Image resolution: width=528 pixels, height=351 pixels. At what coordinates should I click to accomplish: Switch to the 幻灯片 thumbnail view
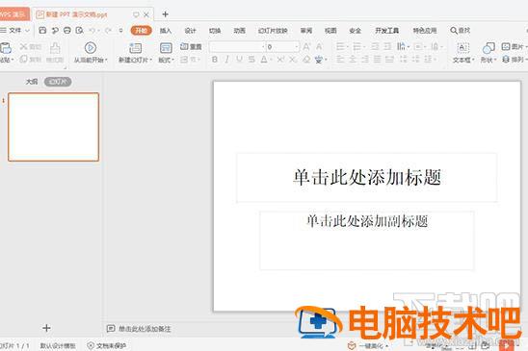(58, 82)
